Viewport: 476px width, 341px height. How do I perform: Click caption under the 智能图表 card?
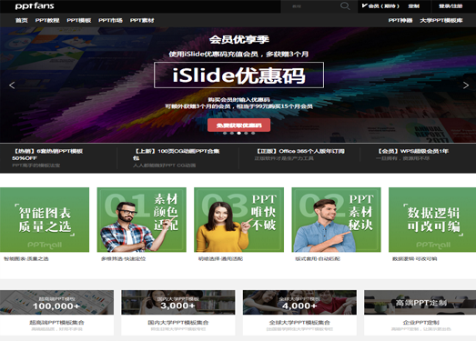point(26,259)
